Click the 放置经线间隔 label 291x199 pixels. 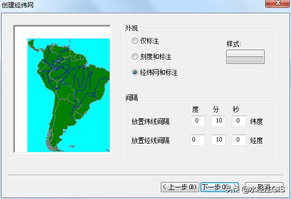[x=151, y=140]
